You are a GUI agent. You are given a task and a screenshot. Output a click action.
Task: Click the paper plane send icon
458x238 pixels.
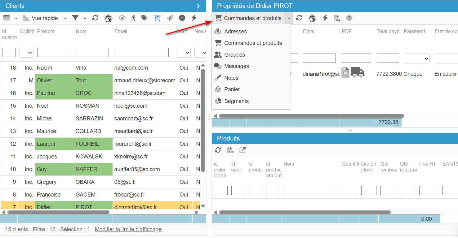tap(170, 18)
